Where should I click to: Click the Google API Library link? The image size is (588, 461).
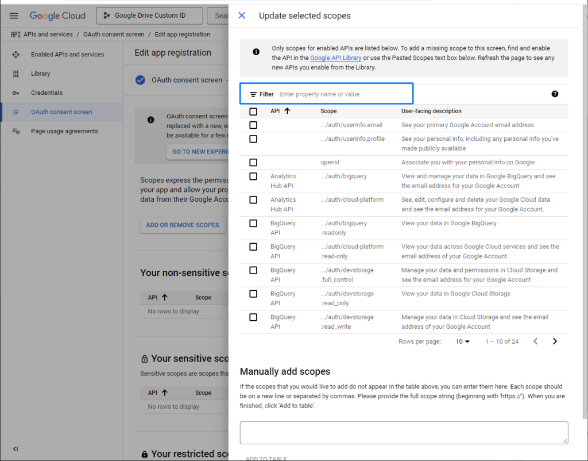pyautogui.click(x=335, y=58)
